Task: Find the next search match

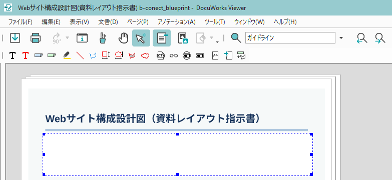Action: [380, 38]
